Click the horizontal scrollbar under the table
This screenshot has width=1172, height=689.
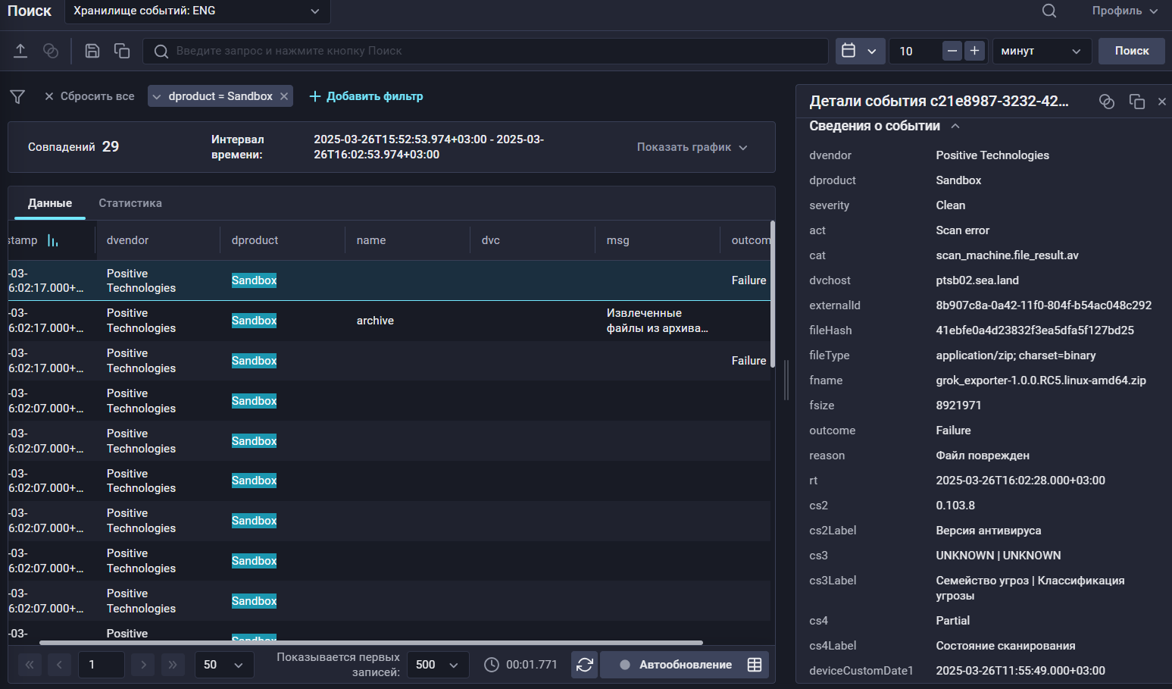click(x=371, y=643)
